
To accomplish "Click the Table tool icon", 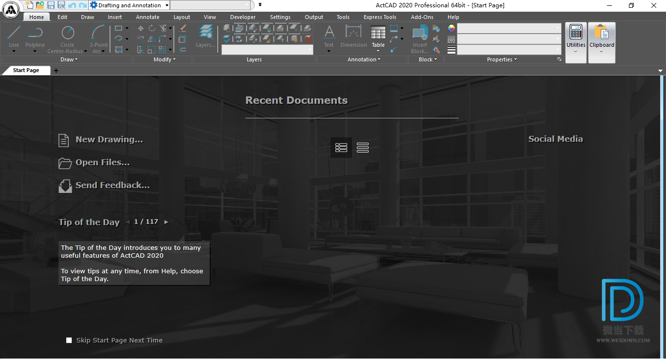I will click(378, 33).
